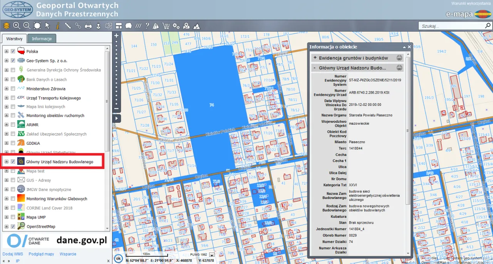Switch to the Warstwy tab
The image size is (493, 264).
click(14, 39)
